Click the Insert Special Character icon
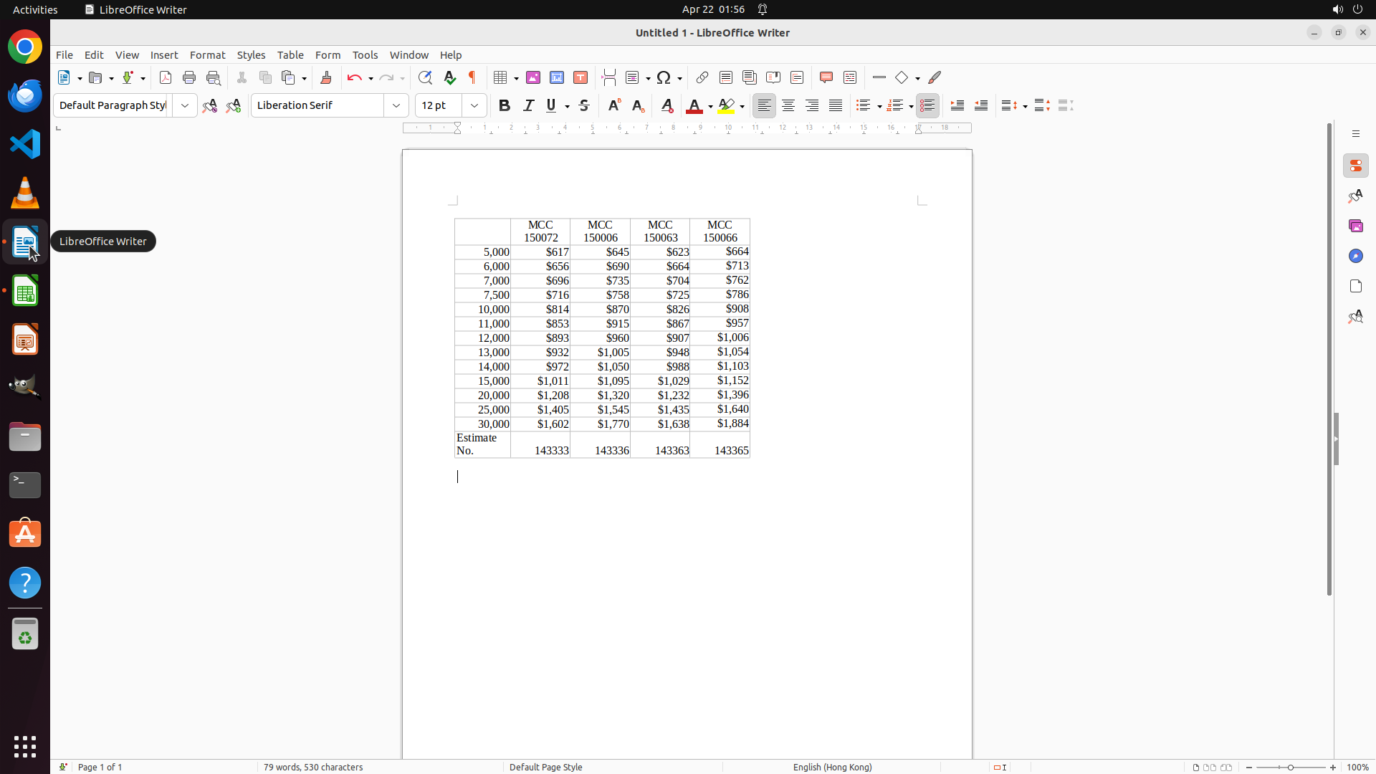Screen dimensions: 1376x774 (x=664, y=77)
